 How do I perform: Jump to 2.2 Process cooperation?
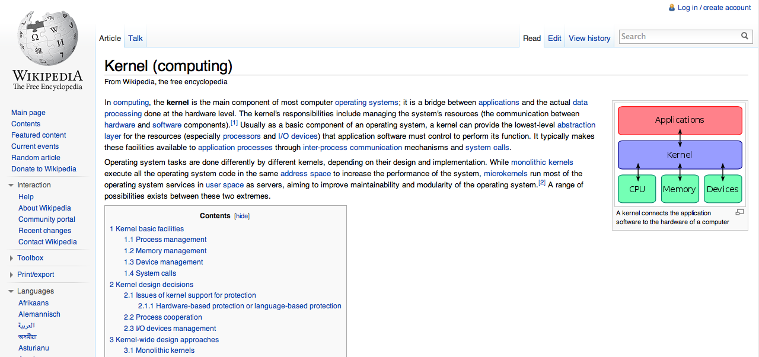162,317
